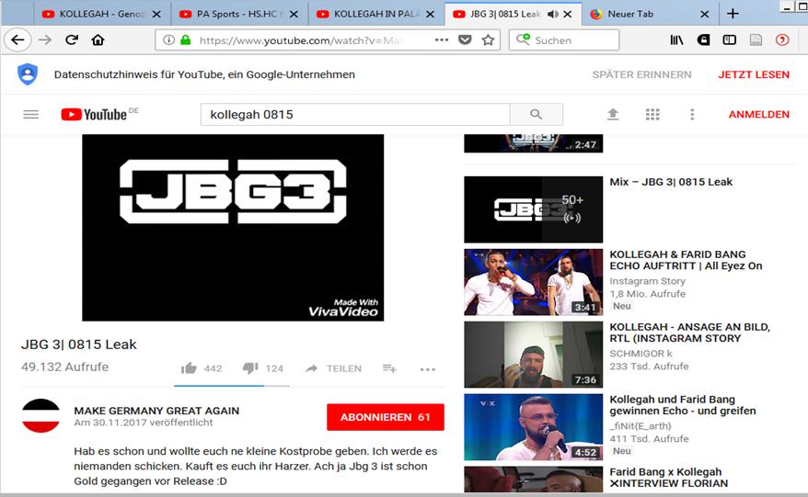Share the video via TEILEN
The image size is (808, 497).
[333, 368]
